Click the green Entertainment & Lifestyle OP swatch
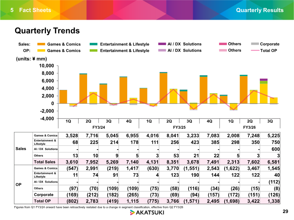The height and width of the screenshot is (220, 294). tap(94, 51)
